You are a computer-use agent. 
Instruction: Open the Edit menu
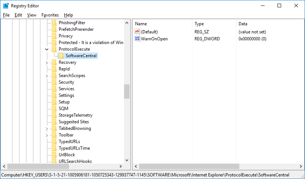18,15
